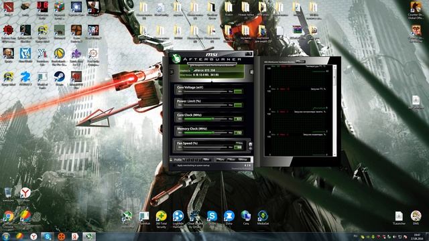The height and width of the screenshot is (241, 429).
Task: Click the Memory Clock slider track
Action: point(205,133)
